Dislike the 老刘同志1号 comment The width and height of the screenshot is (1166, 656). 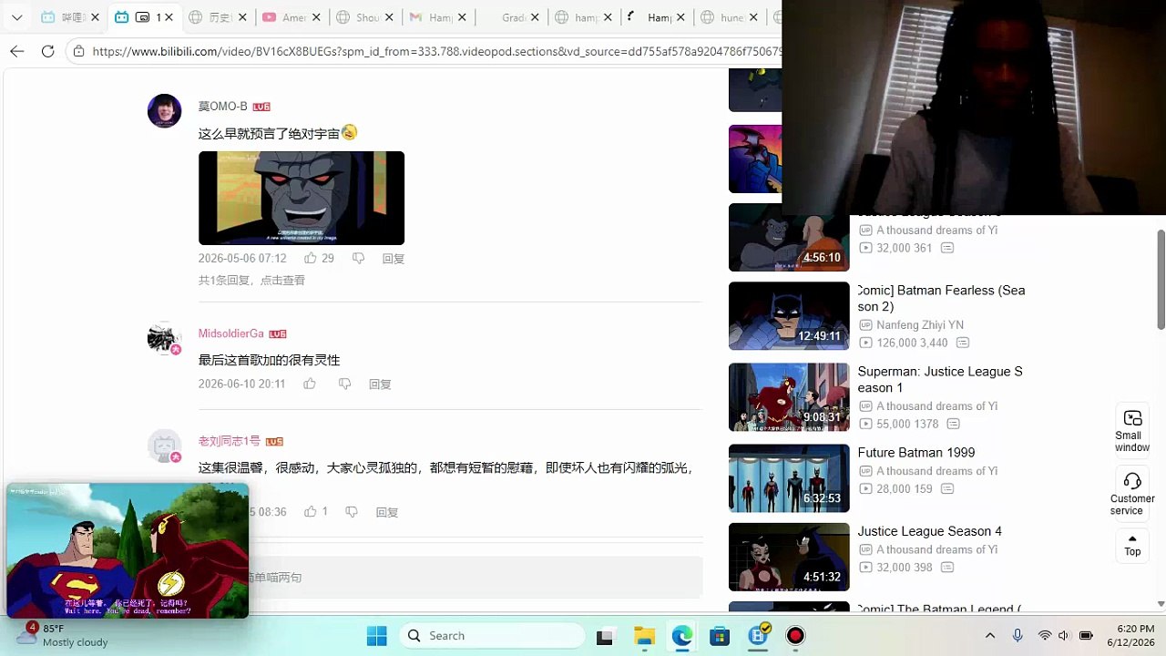[351, 512]
